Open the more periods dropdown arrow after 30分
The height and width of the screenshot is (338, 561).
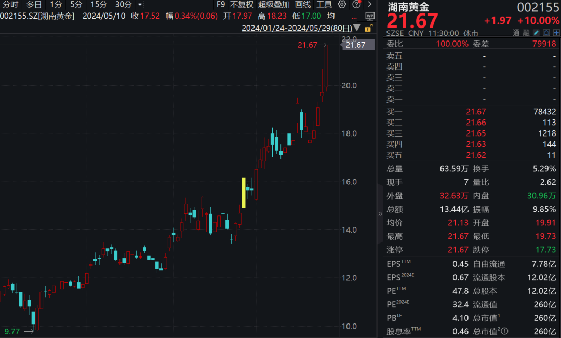pos(140,5)
